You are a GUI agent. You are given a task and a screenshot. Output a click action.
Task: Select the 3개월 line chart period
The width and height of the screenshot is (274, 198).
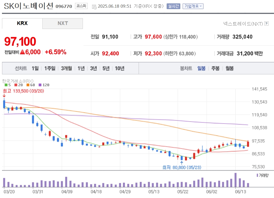pos(66,68)
